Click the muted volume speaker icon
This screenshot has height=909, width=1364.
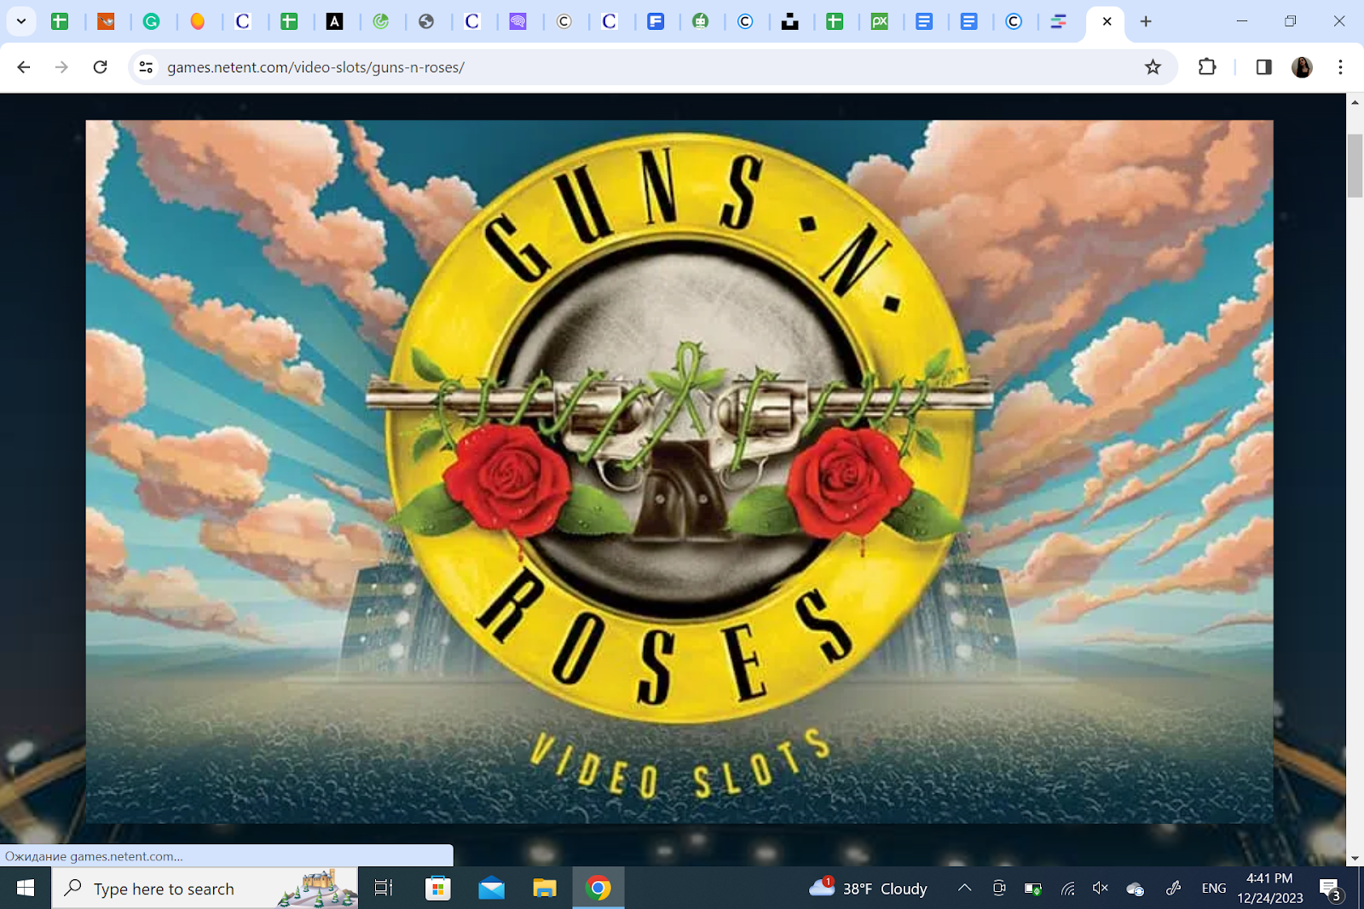(x=1101, y=889)
